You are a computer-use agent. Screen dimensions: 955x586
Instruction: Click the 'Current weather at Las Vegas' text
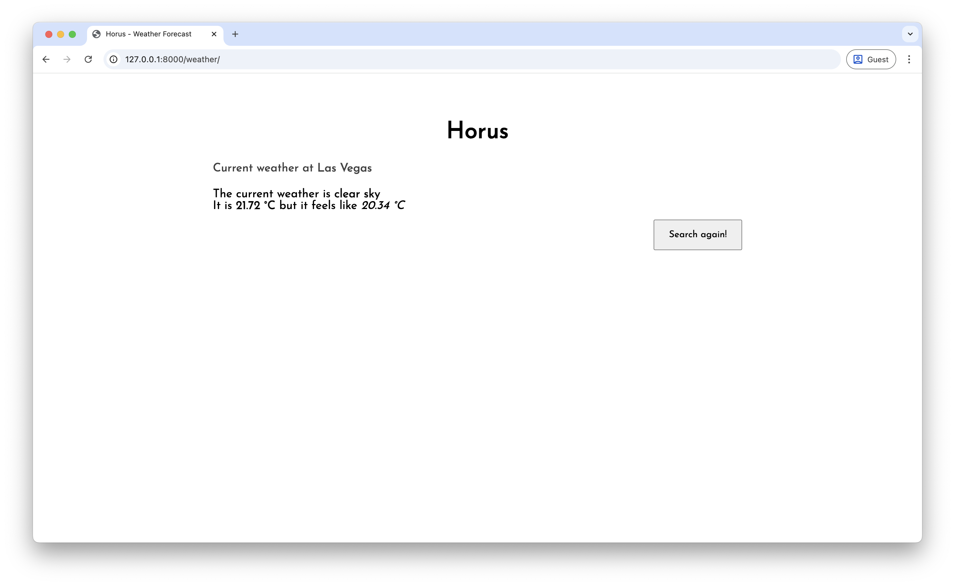[292, 168]
